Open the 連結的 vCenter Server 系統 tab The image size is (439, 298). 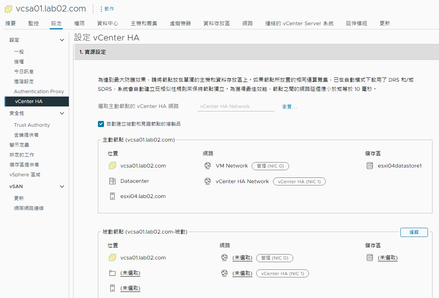pos(299,23)
